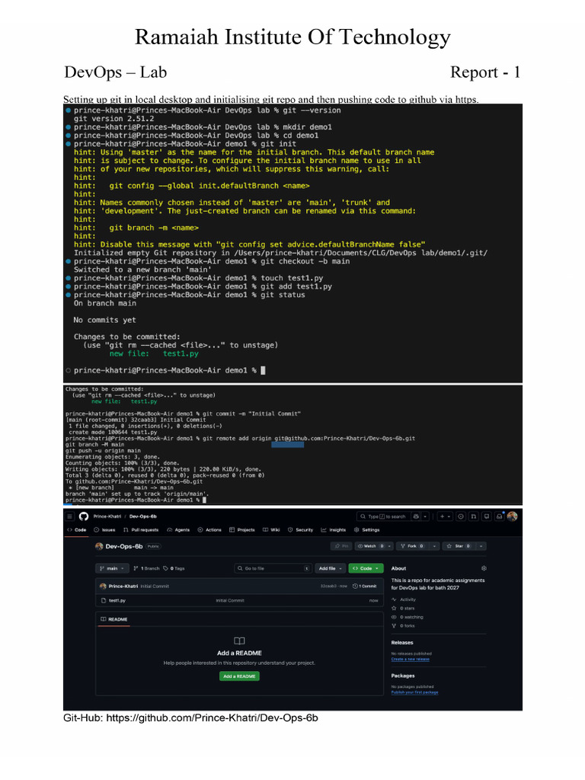Open the Add file dropdown
This screenshot has width=585, height=780.
[330, 568]
